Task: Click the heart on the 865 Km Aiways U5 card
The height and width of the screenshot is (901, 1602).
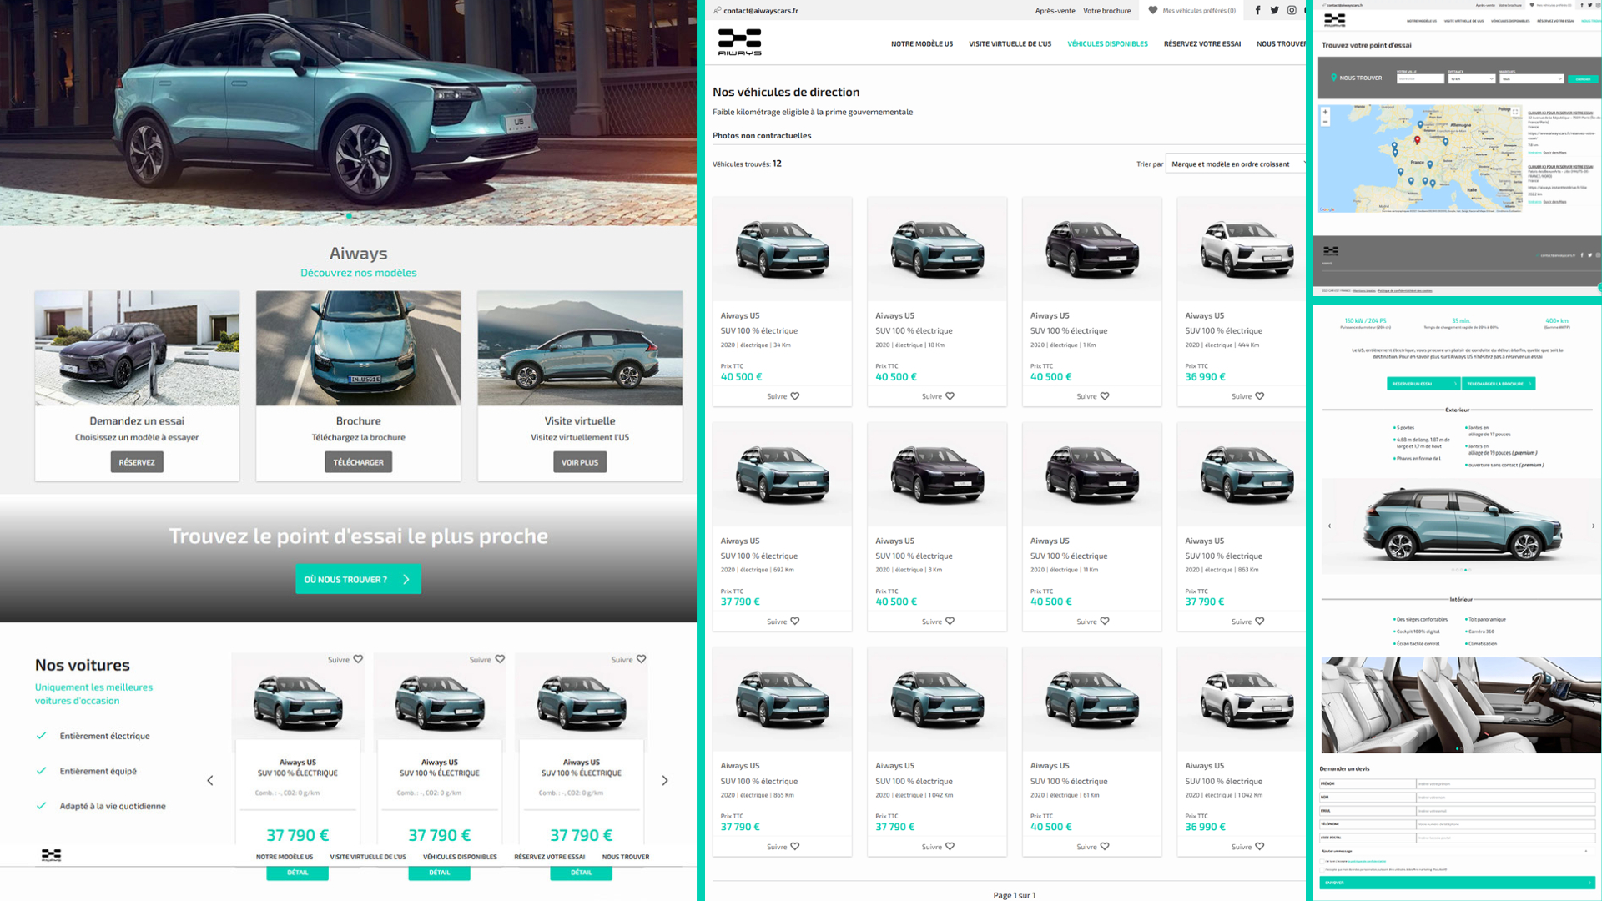Action: (x=795, y=847)
